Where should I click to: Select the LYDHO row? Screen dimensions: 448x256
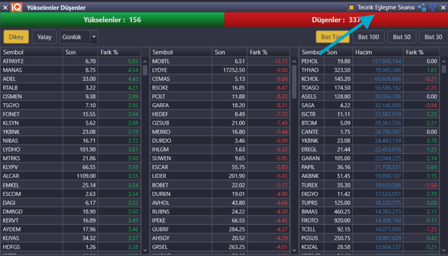[x=71, y=149]
